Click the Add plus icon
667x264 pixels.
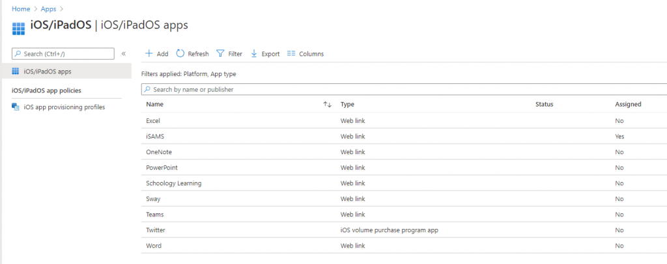click(149, 53)
